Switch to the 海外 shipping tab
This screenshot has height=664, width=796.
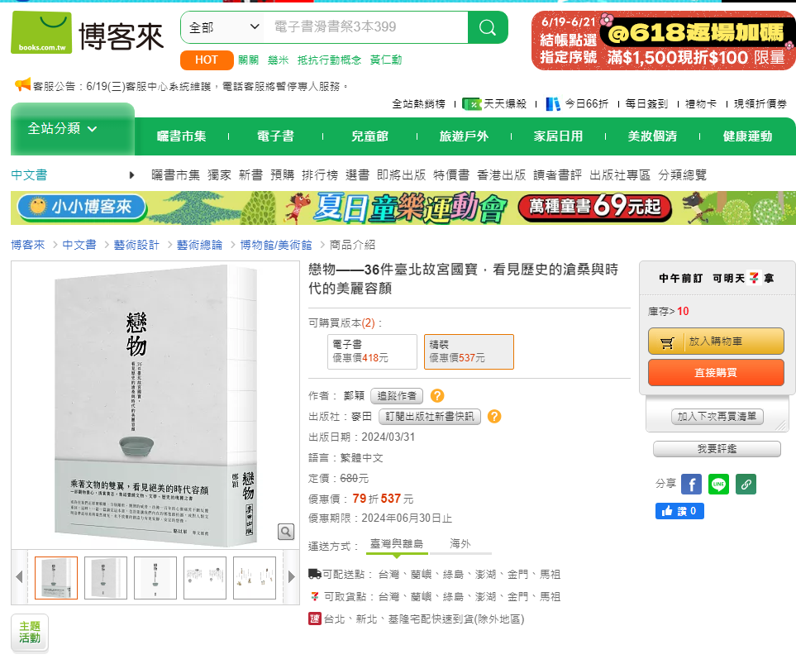[460, 544]
